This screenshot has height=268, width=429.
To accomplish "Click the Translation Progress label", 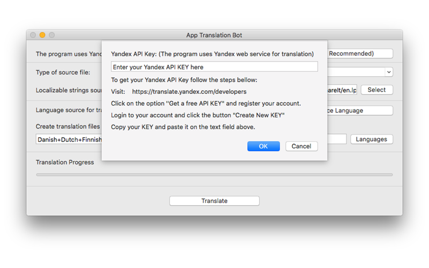I will coord(65,162).
